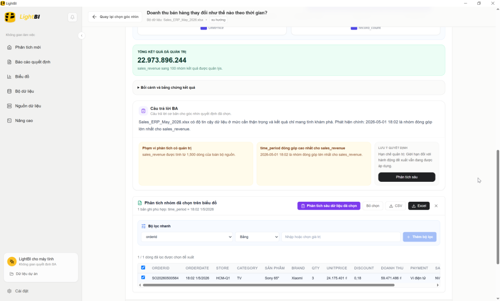Expand Bối cảnh và bằng chứng kết quả

(x=288, y=88)
